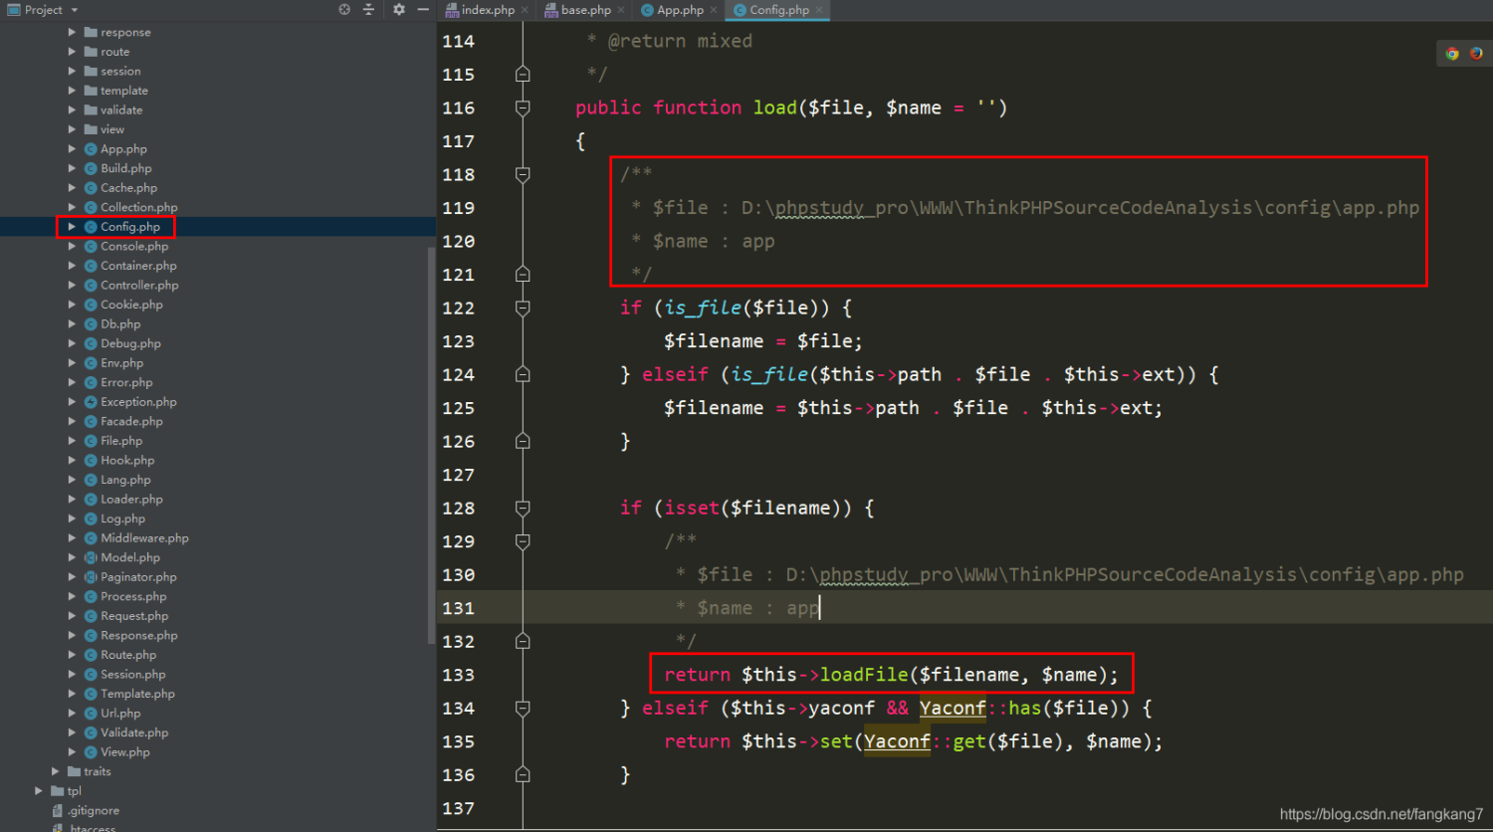Screen dimensions: 1493x832
Task: Click the File.php class icon
Action: click(x=91, y=441)
